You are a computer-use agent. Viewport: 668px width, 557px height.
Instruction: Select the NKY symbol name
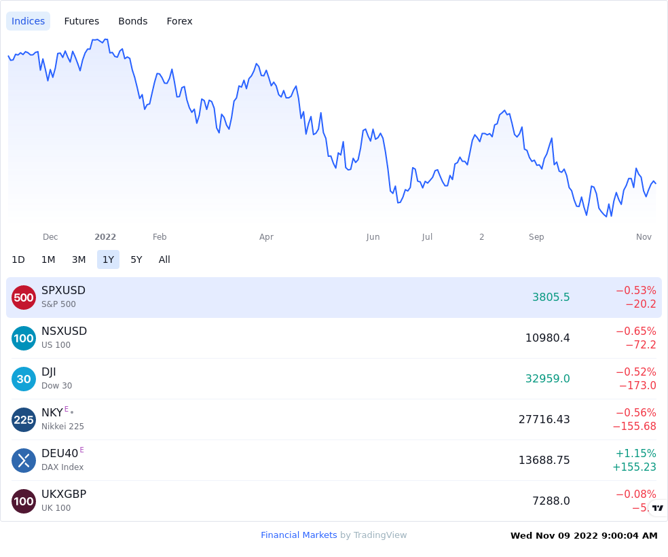(52, 412)
